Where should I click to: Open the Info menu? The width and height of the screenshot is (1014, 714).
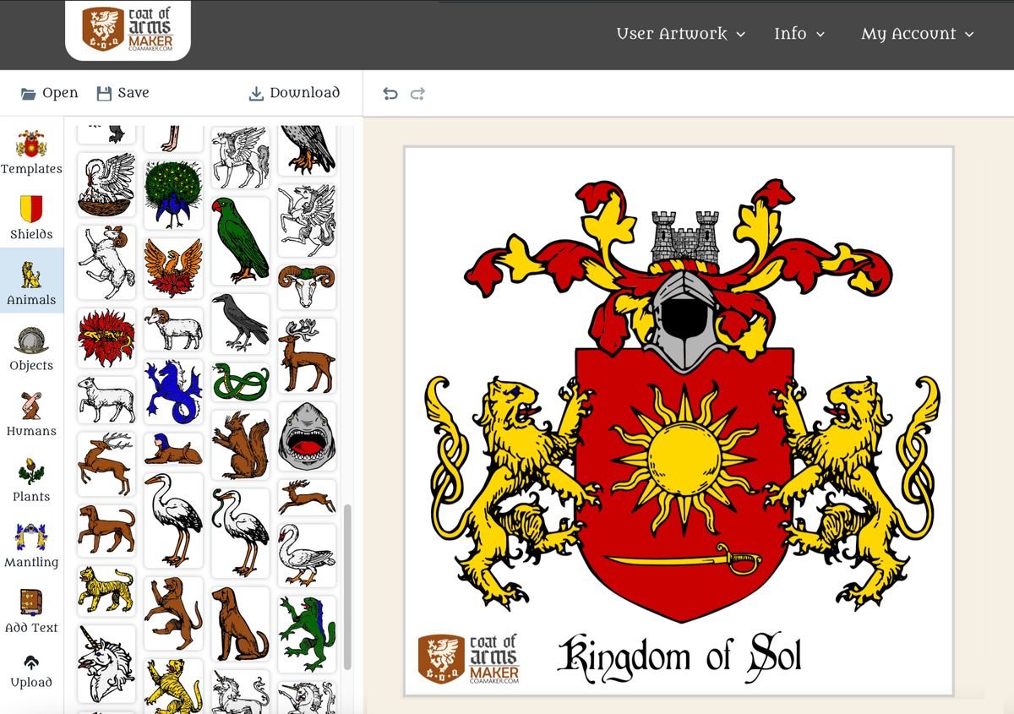[791, 34]
